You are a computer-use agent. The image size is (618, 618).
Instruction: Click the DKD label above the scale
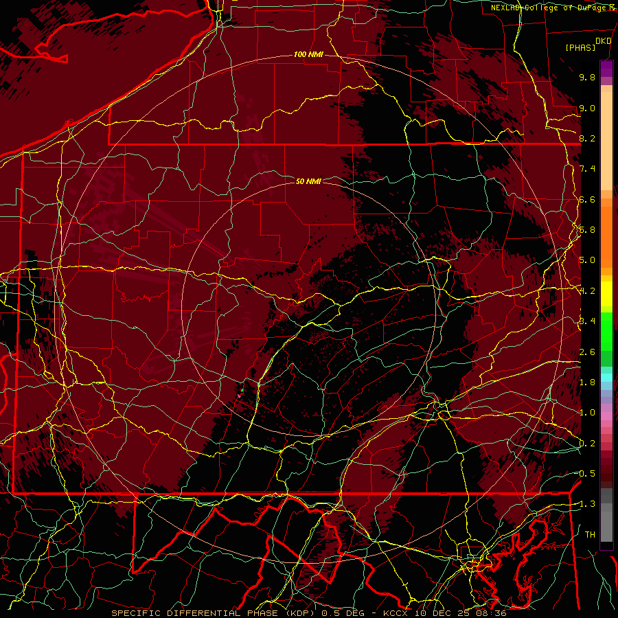[604, 41]
